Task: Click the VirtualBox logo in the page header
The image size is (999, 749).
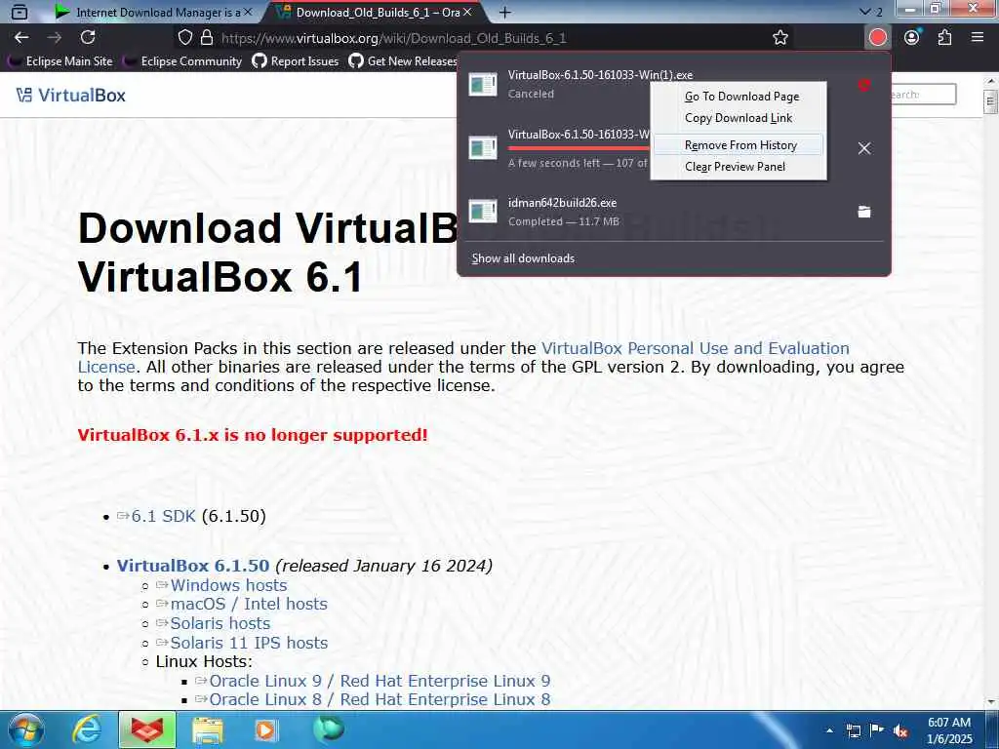Action: point(71,95)
